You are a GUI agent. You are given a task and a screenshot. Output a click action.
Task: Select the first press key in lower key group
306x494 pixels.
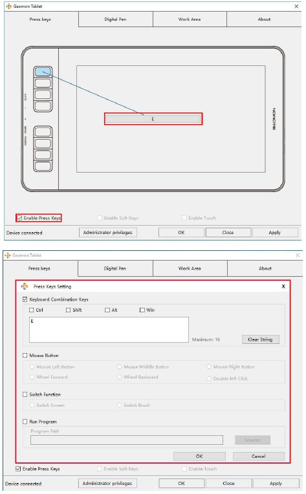click(x=43, y=132)
